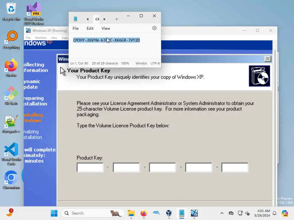Open the Notepad File menu

76,28
